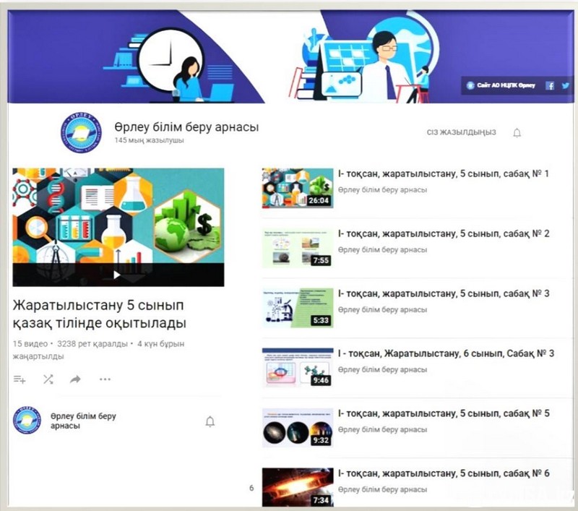This screenshot has width=578, height=511.
Task: Save the playlist with the add-to-library icon
Action: 20,379
